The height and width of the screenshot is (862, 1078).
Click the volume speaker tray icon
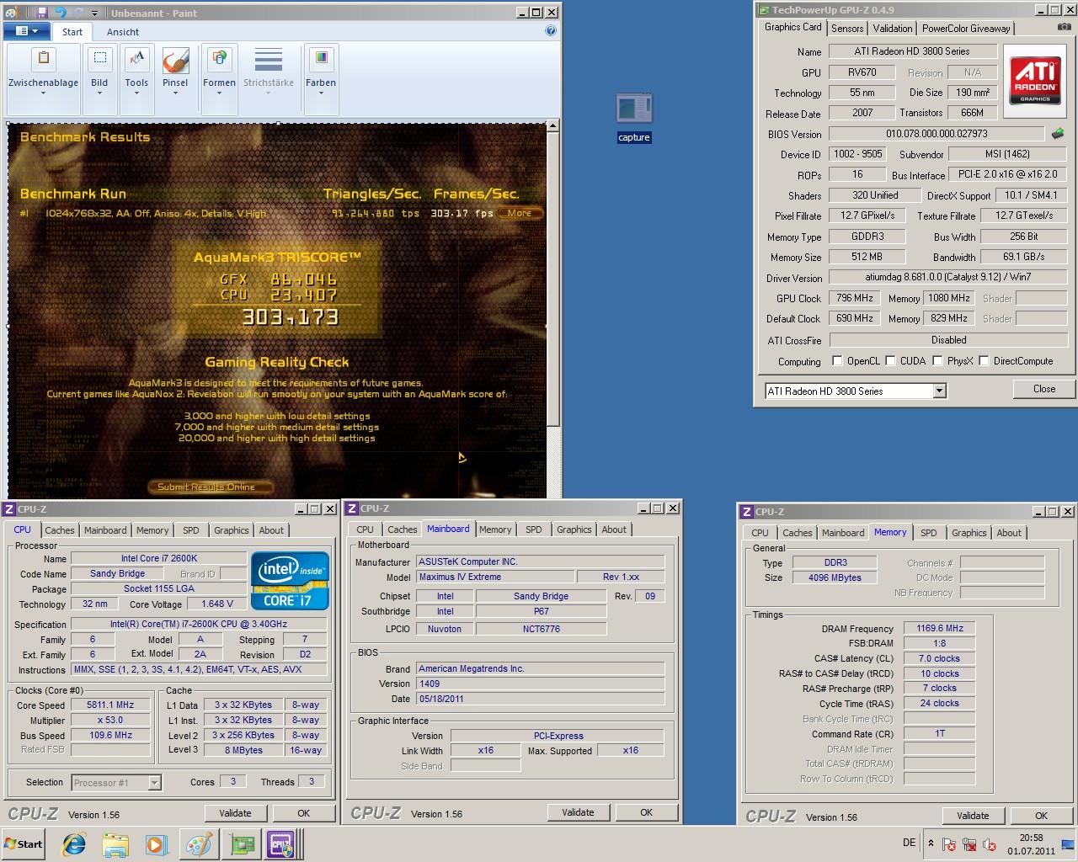coord(990,844)
